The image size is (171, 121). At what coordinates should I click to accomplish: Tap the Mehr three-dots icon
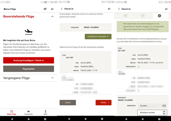pyautogui.click(x=45, y=111)
